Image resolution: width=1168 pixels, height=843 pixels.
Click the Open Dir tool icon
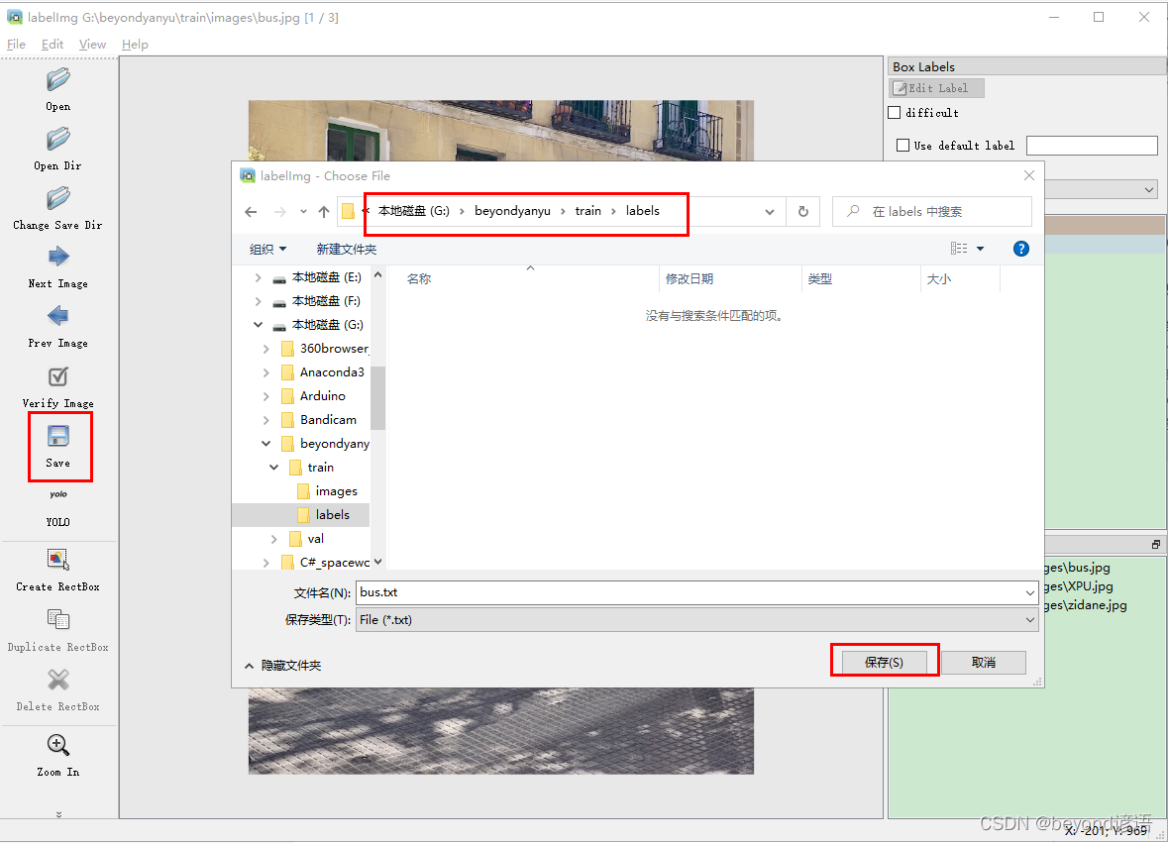pos(58,140)
